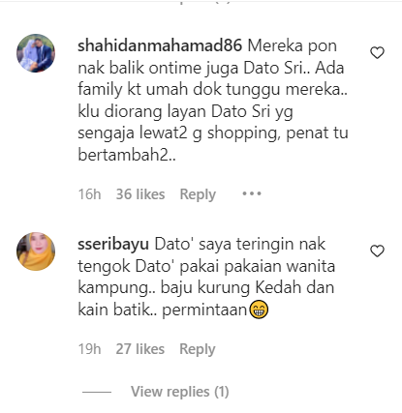402x413 pixels.
Task: Open the three-dots options on first comment
Action: tap(252, 193)
